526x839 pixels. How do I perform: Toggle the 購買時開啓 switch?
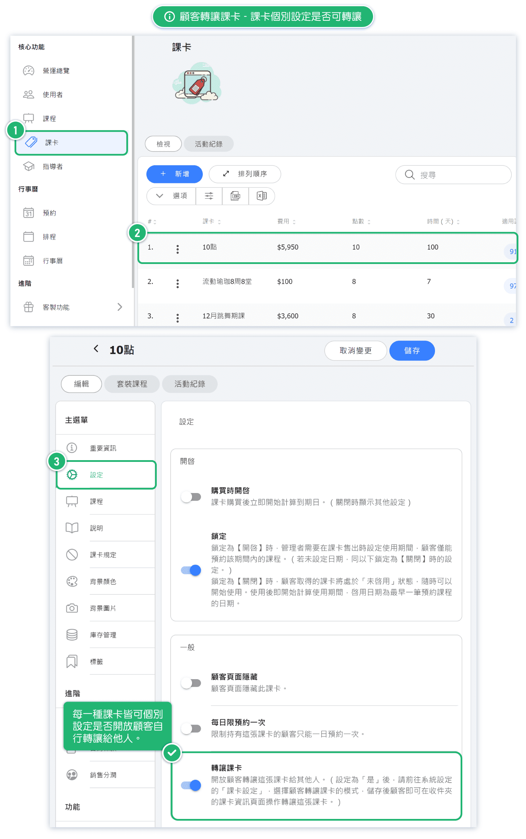pos(191,496)
